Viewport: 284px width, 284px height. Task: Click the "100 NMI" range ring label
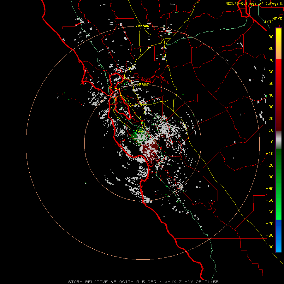point(143,26)
